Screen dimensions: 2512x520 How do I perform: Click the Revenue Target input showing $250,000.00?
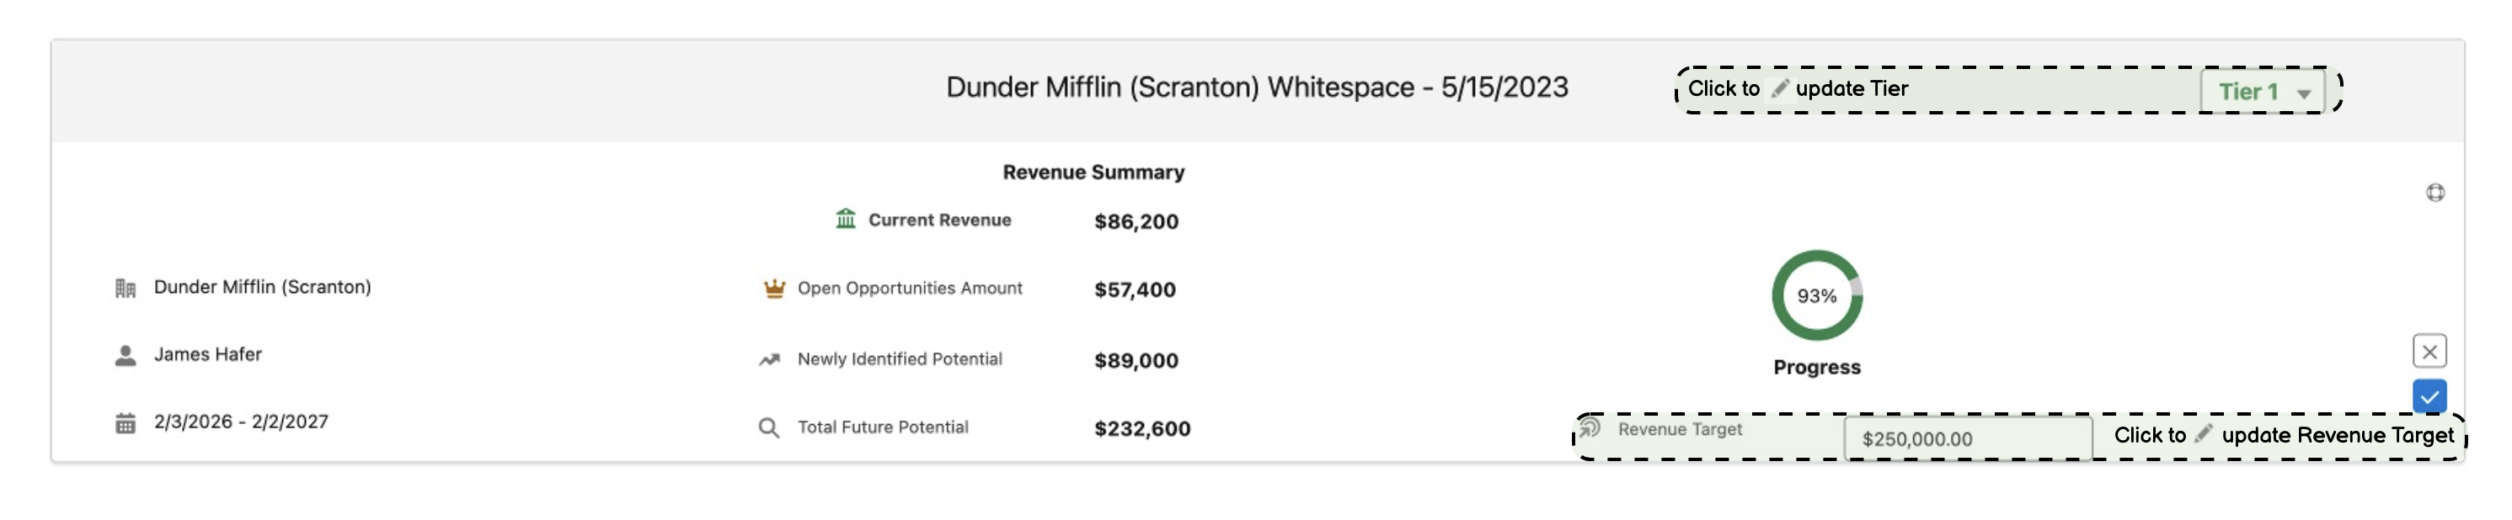pyautogui.click(x=1967, y=438)
